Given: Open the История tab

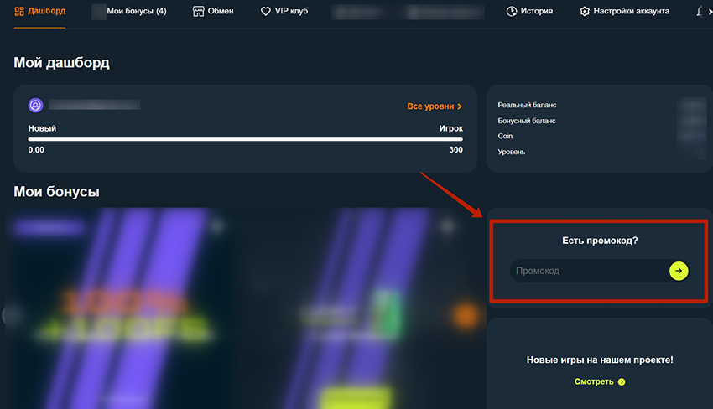Looking at the screenshot, I should [x=530, y=11].
